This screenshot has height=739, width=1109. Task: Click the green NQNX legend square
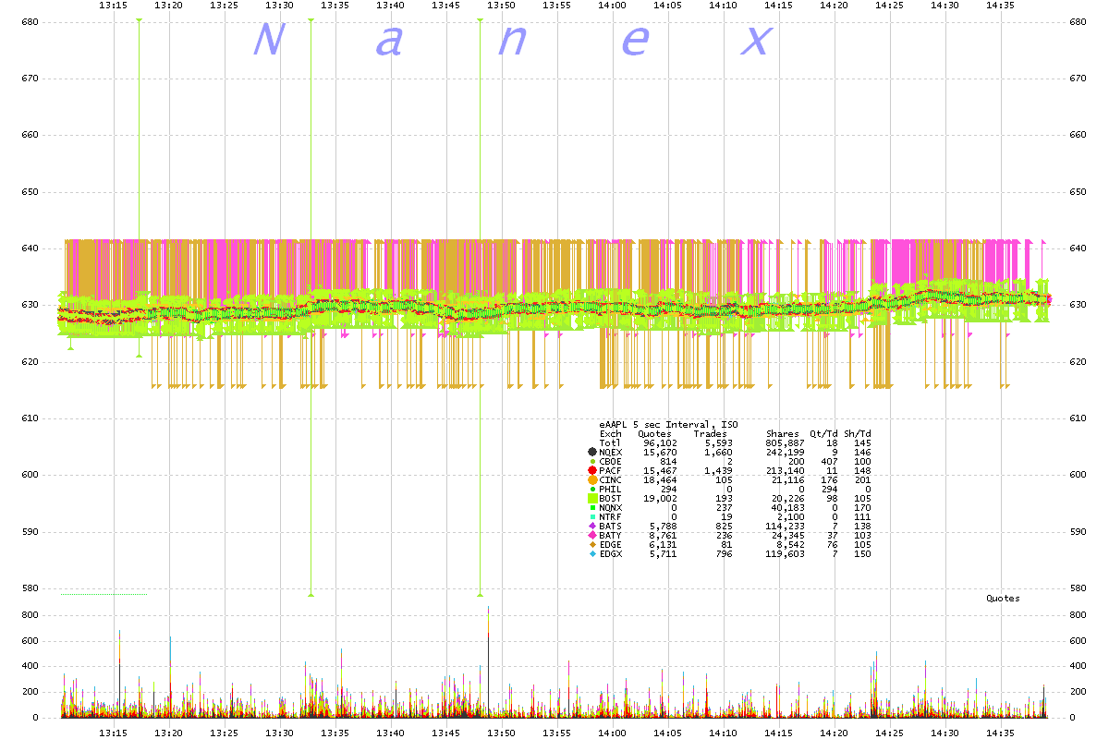click(591, 507)
